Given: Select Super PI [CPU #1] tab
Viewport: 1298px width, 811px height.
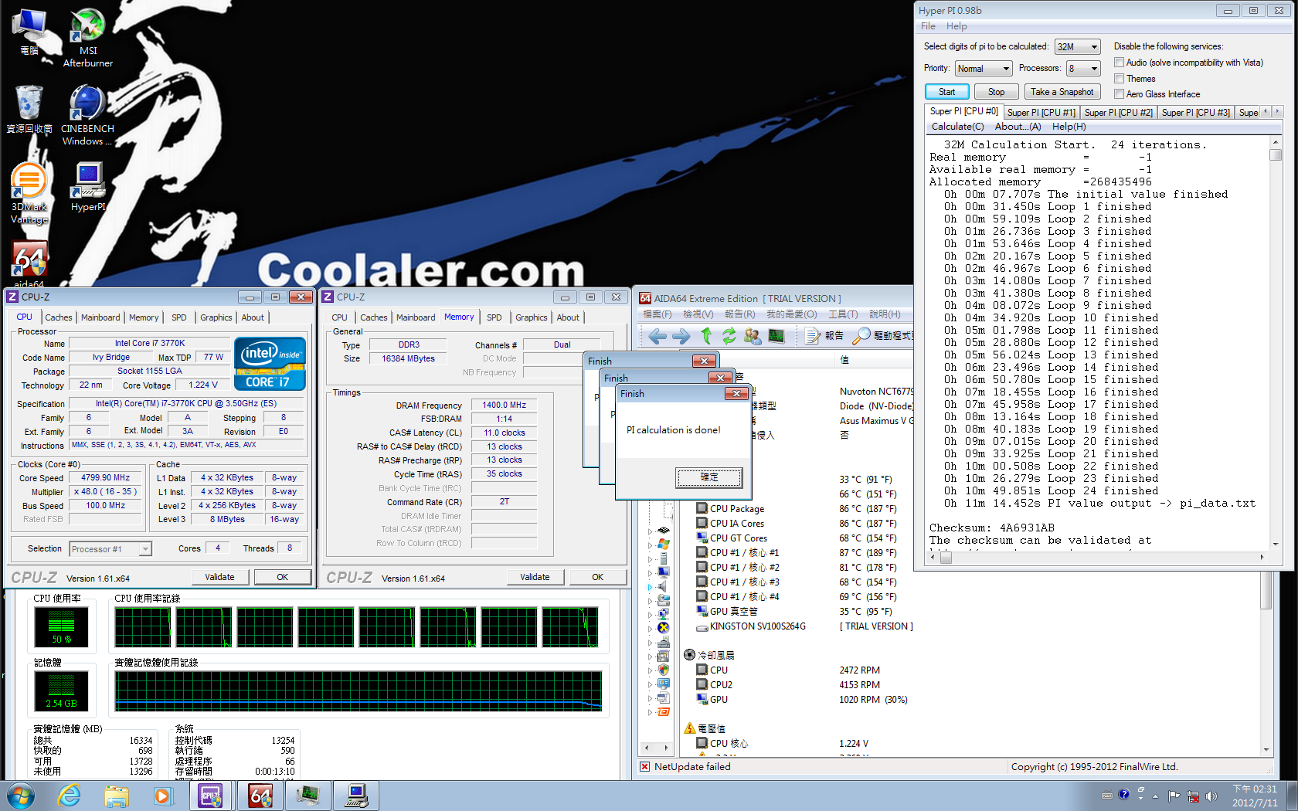Looking at the screenshot, I should 1041,113.
